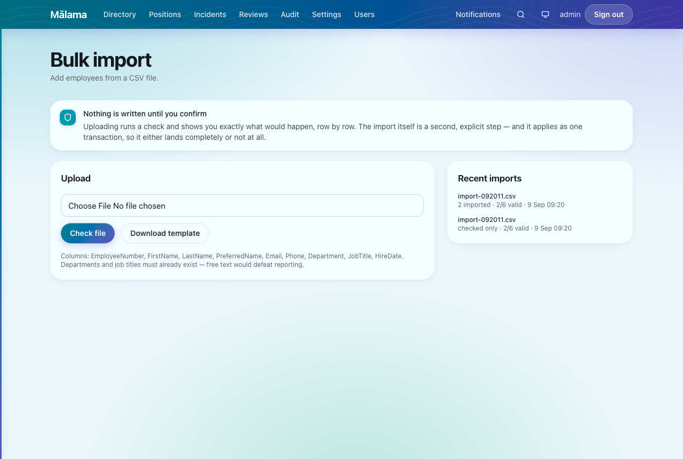Screen dimensions: 683x459
Task: Click 'Nothing is written until you confirm' text
Action: 145,114
